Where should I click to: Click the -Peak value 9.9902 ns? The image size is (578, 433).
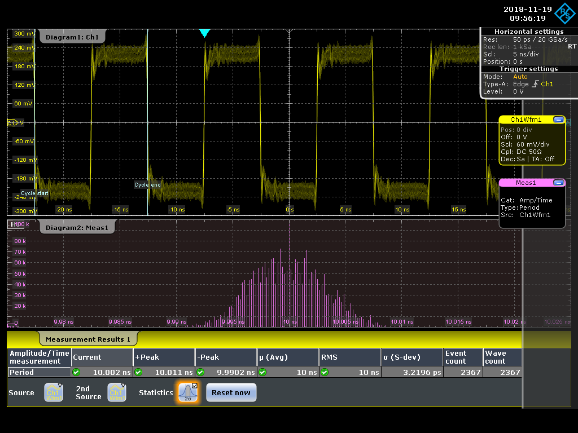click(236, 372)
